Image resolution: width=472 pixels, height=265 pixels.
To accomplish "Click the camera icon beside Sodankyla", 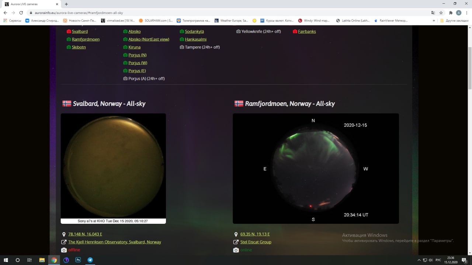I will pyautogui.click(x=182, y=32).
